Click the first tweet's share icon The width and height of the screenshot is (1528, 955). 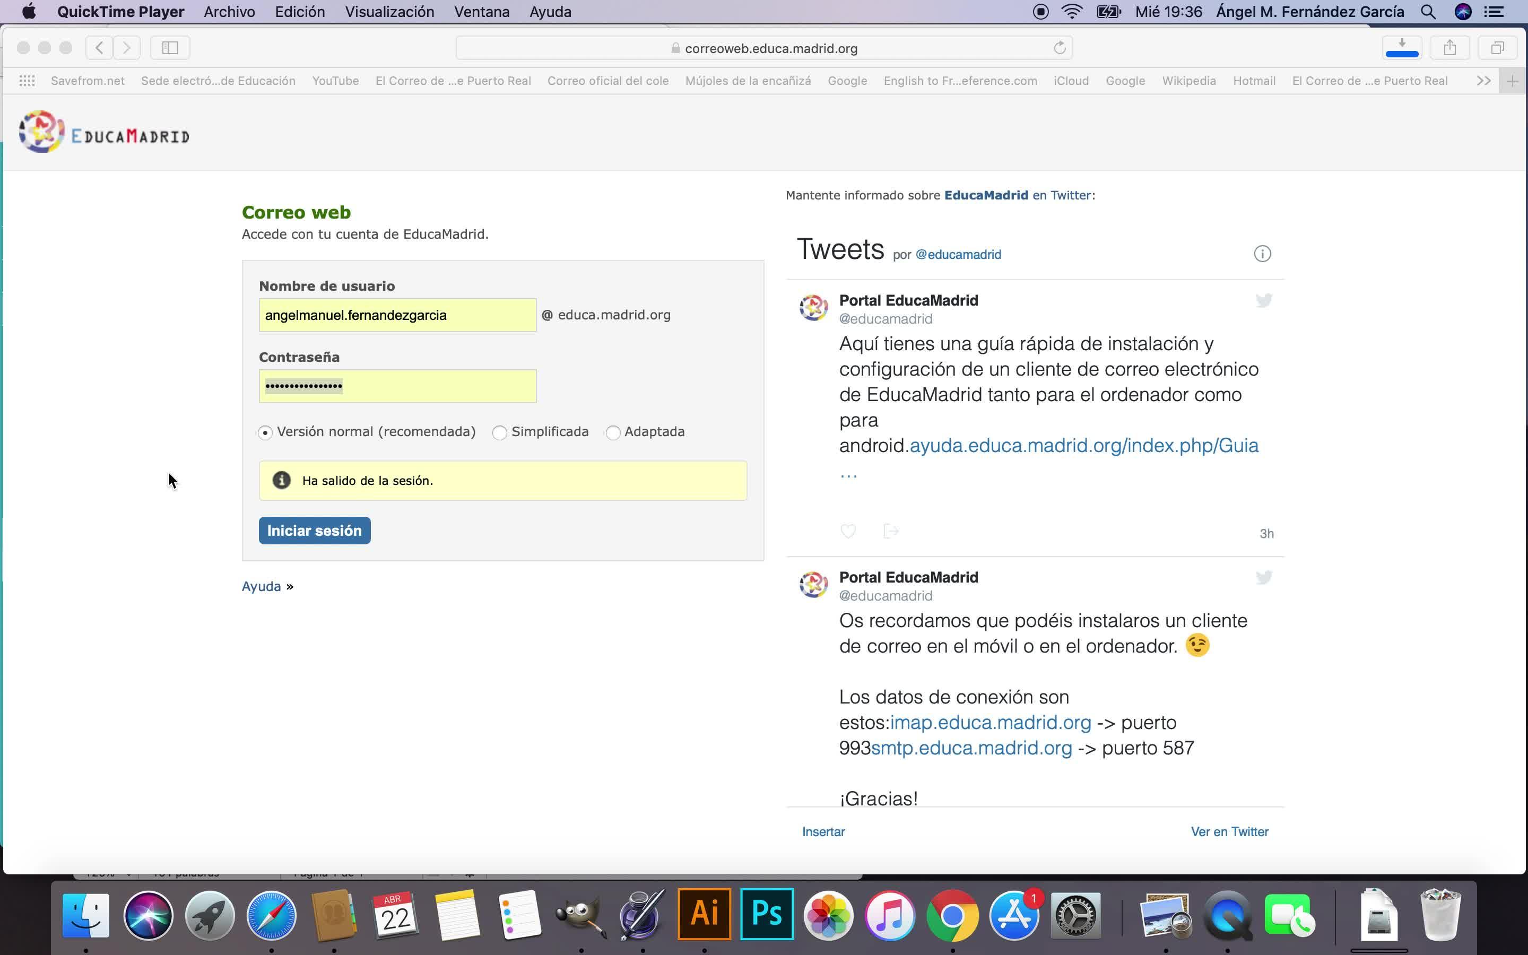point(890,531)
